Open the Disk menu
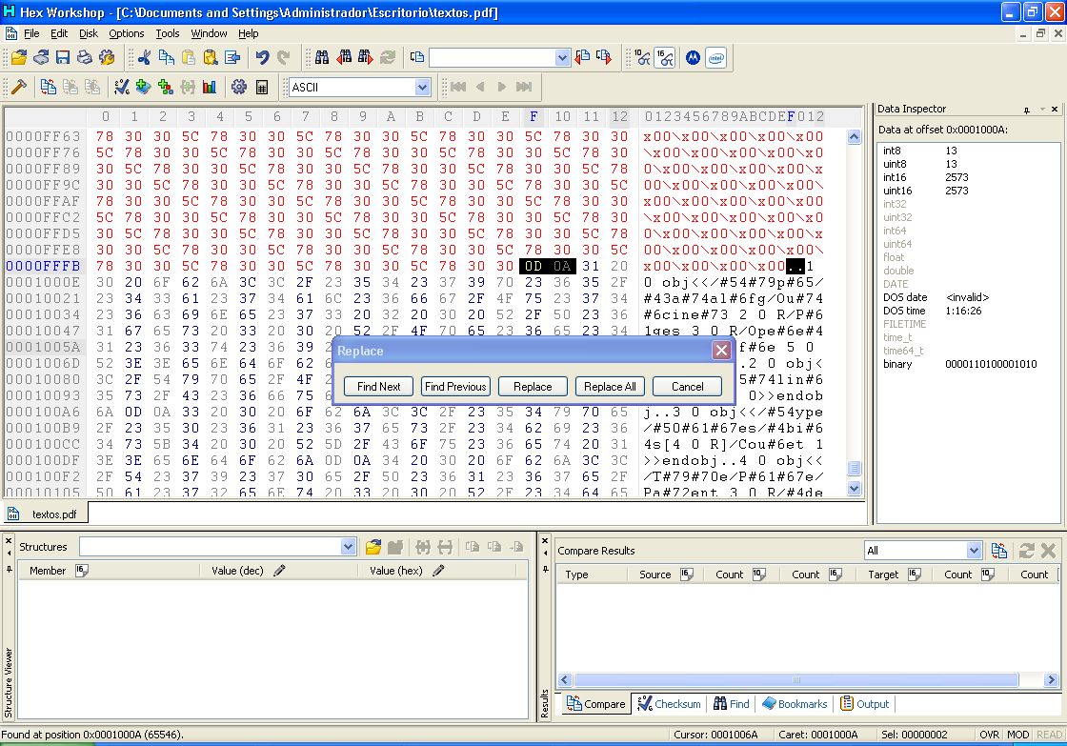Screen dimensions: 1067x746 tap(89, 33)
